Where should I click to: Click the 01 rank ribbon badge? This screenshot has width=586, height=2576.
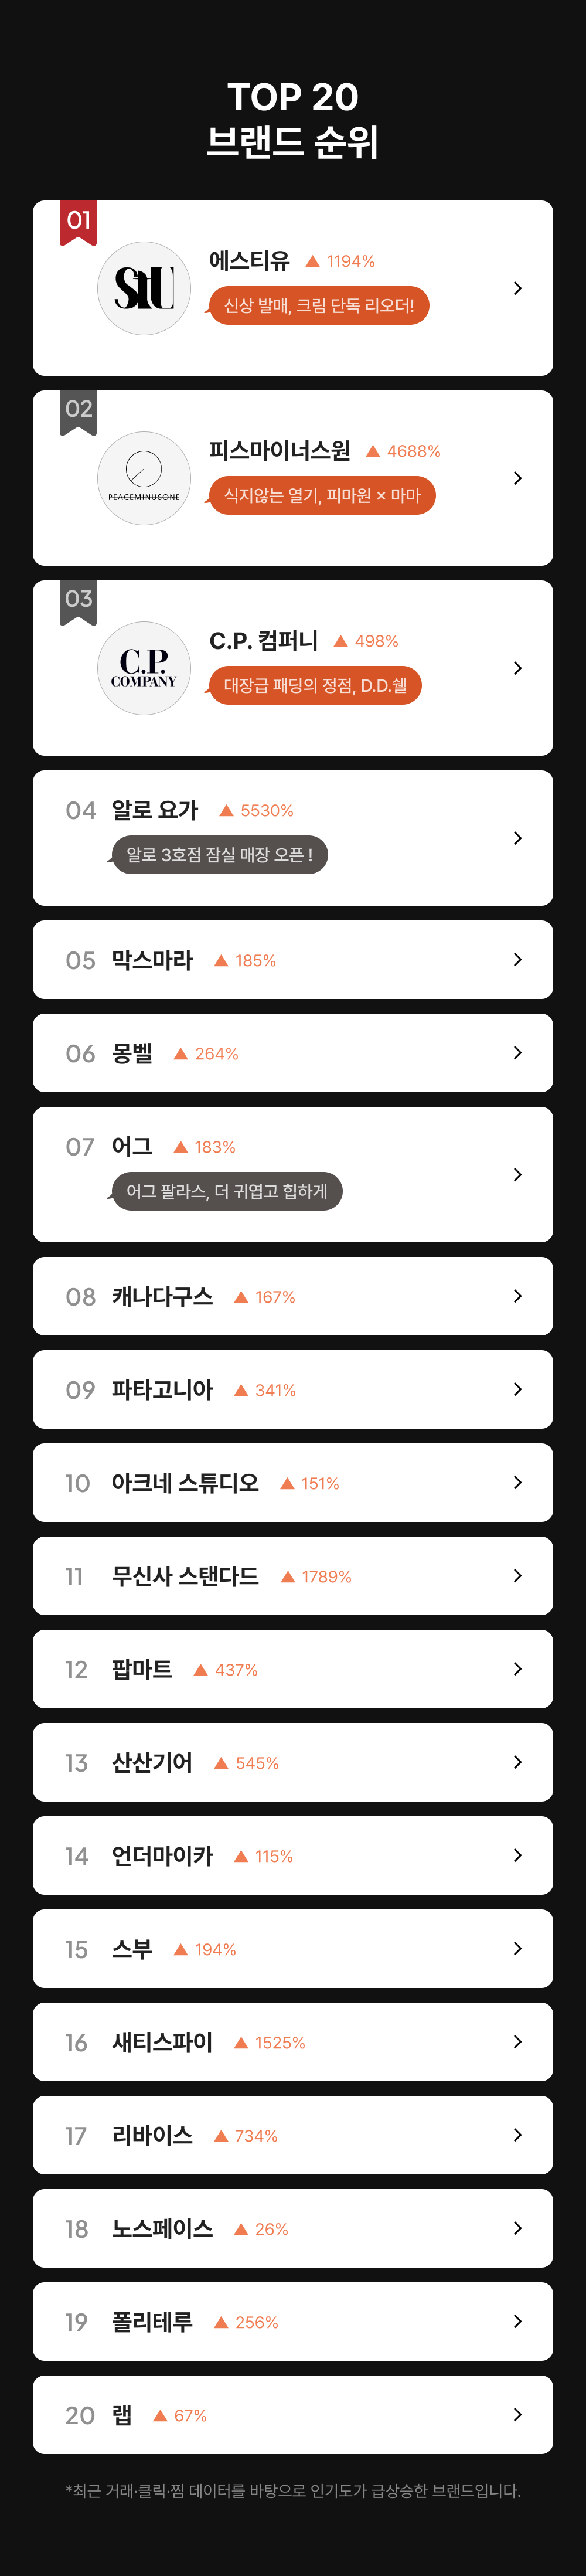pos(78,222)
